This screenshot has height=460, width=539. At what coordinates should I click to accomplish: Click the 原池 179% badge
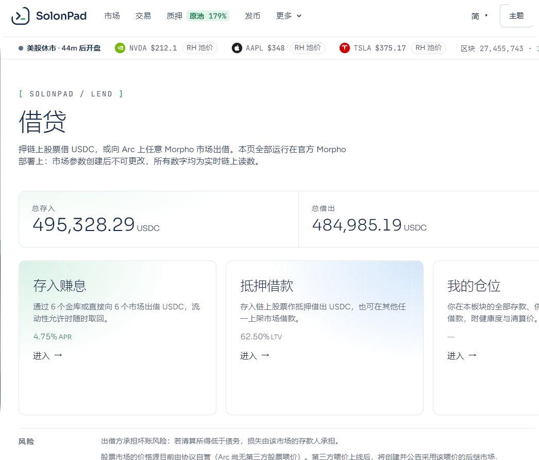pos(208,16)
